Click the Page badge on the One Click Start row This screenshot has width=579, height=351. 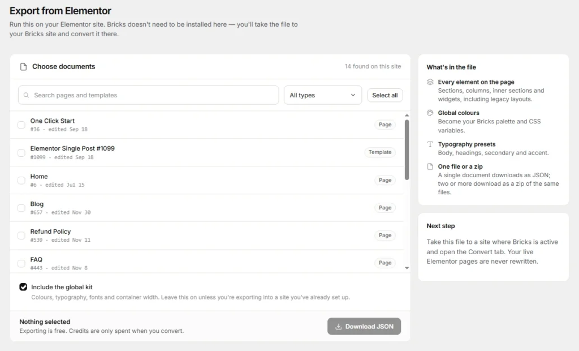pos(384,125)
